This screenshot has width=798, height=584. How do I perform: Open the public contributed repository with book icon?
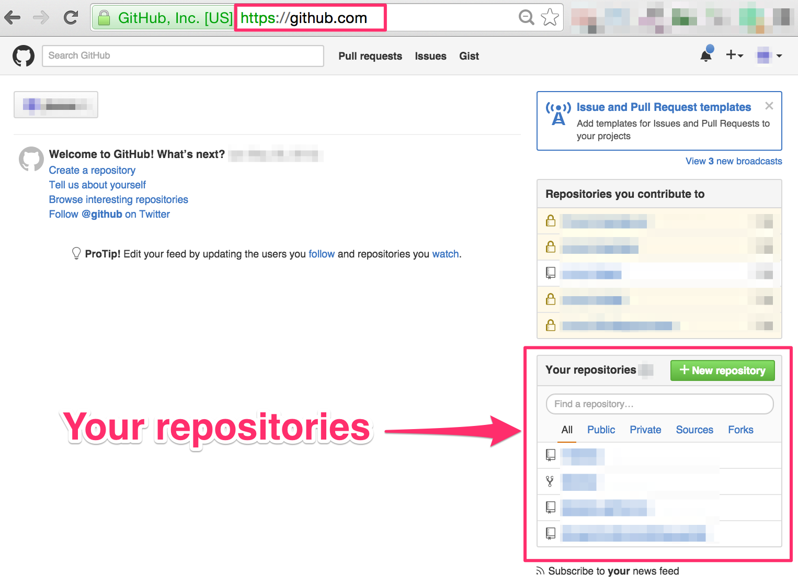point(659,273)
